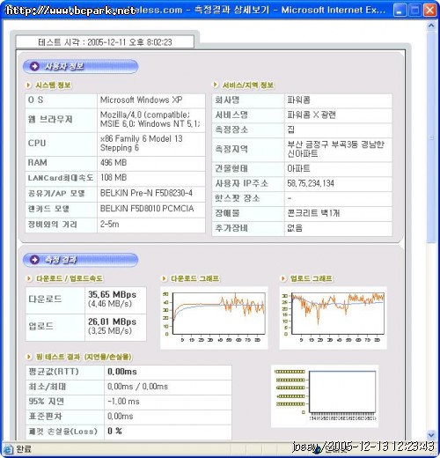Click the '파워콤' company name value
Image resolution: width=440 pixels, height=458 pixels.
298,100
